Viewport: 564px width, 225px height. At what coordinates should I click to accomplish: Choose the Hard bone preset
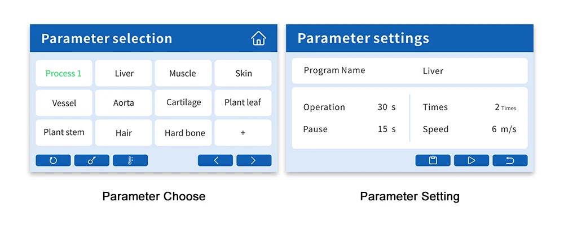(x=183, y=133)
